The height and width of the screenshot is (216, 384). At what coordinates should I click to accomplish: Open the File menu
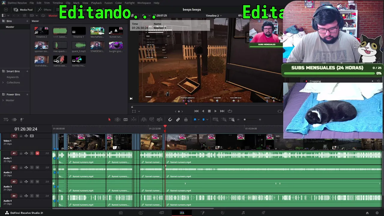(31, 3)
